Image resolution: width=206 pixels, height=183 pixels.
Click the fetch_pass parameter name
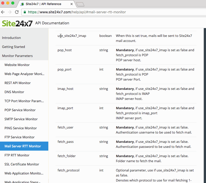coord(66,142)
